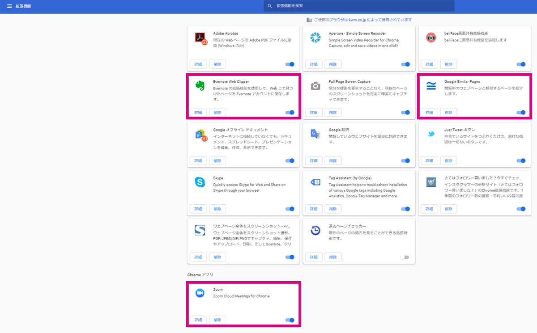Open 詳細 for Aperture screen recorder
This screenshot has width=537, height=333.
[x=314, y=64]
